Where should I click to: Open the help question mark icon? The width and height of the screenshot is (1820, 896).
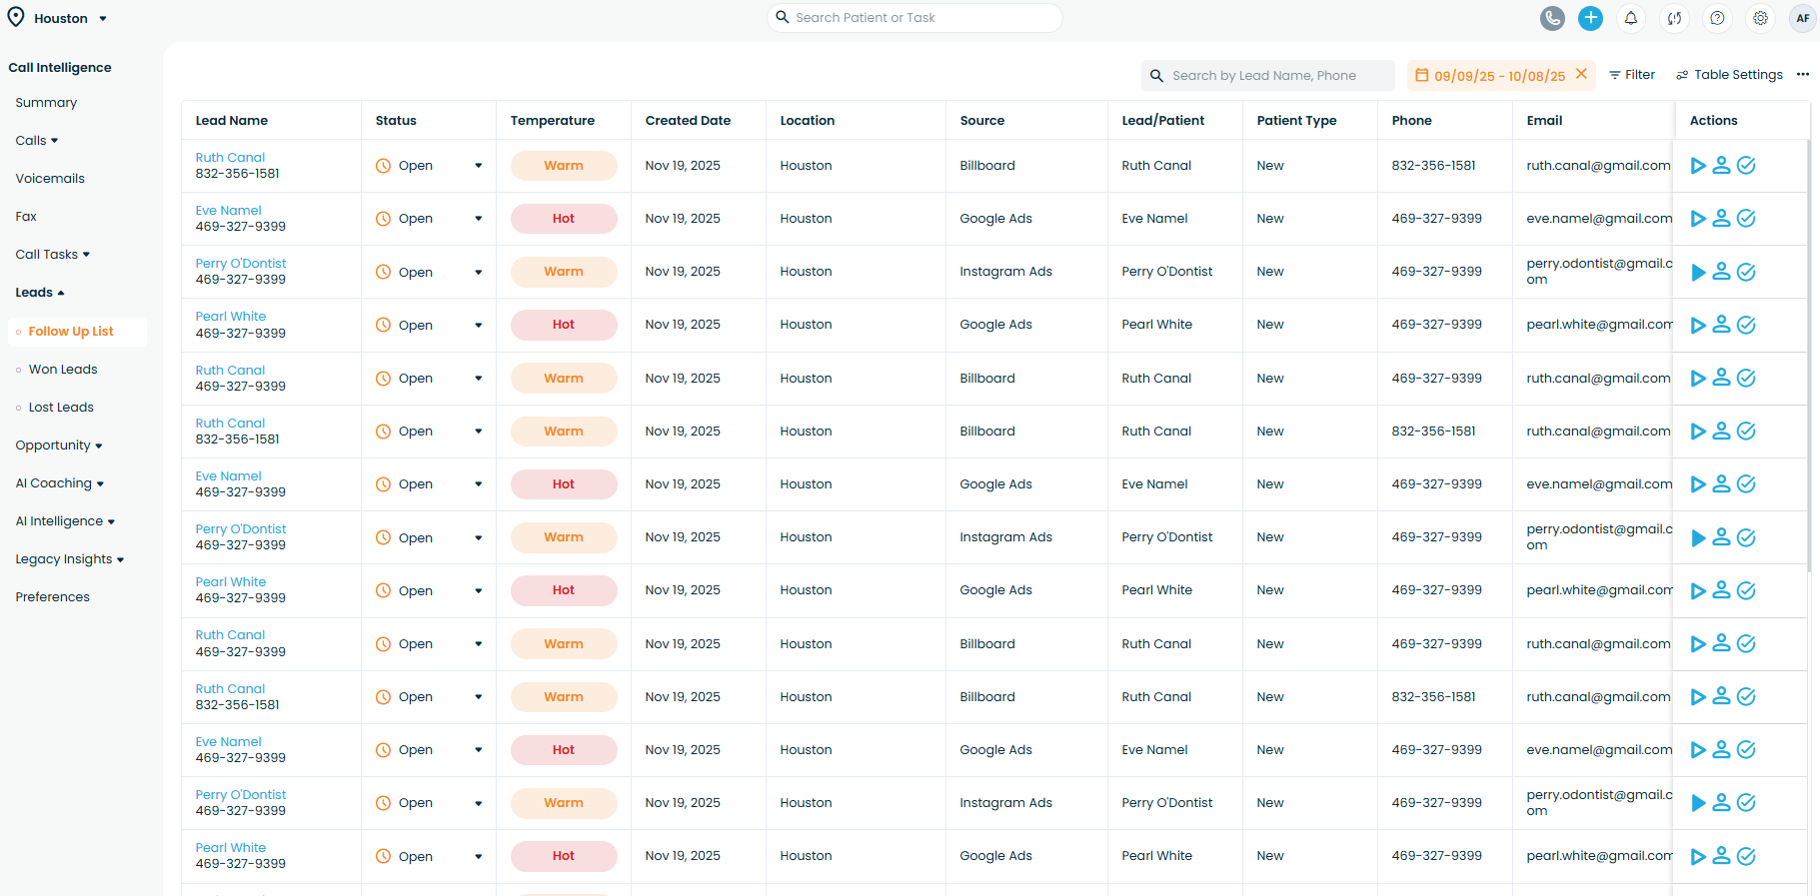(x=1717, y=18)
